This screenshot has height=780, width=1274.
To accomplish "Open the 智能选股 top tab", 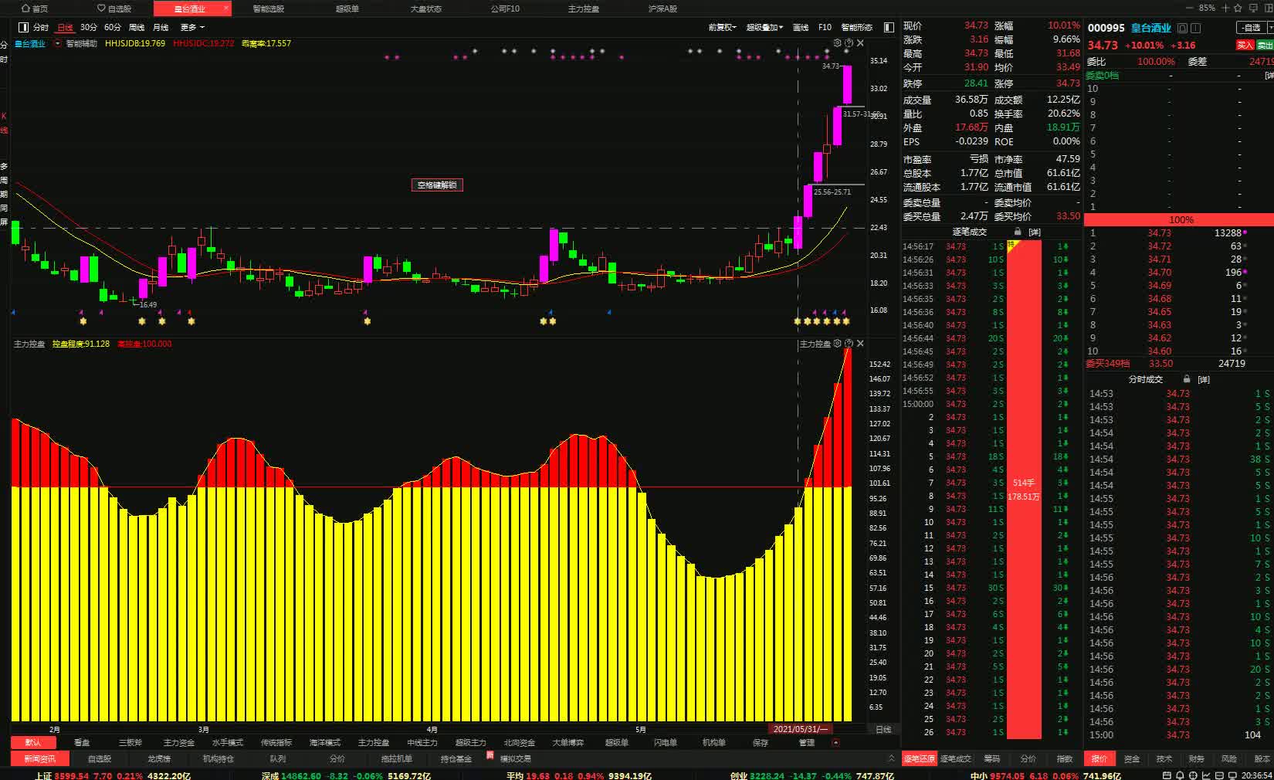I will click(x=269, y=8).
